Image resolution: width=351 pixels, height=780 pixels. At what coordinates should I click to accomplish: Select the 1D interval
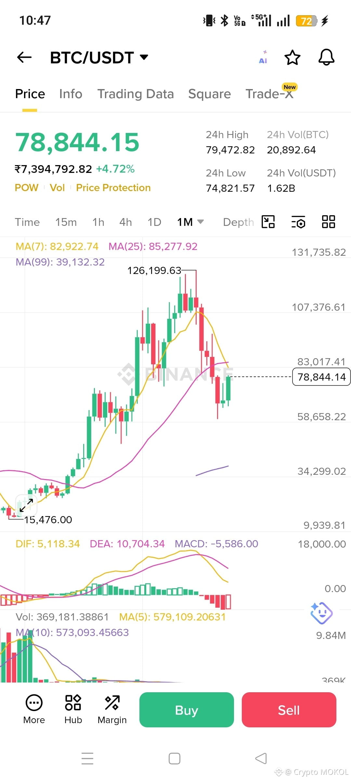[x=154, y=222]
